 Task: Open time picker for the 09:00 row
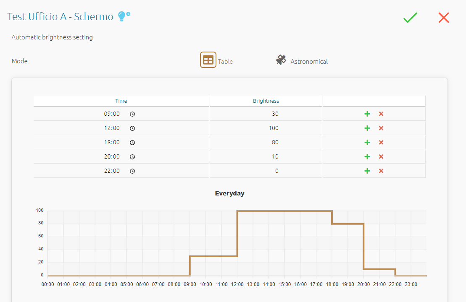pos(132,114)
